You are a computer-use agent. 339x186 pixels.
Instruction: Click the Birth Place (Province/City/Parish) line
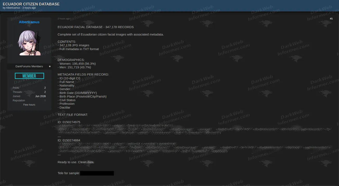pyautogui.click(x=82, y=96)
